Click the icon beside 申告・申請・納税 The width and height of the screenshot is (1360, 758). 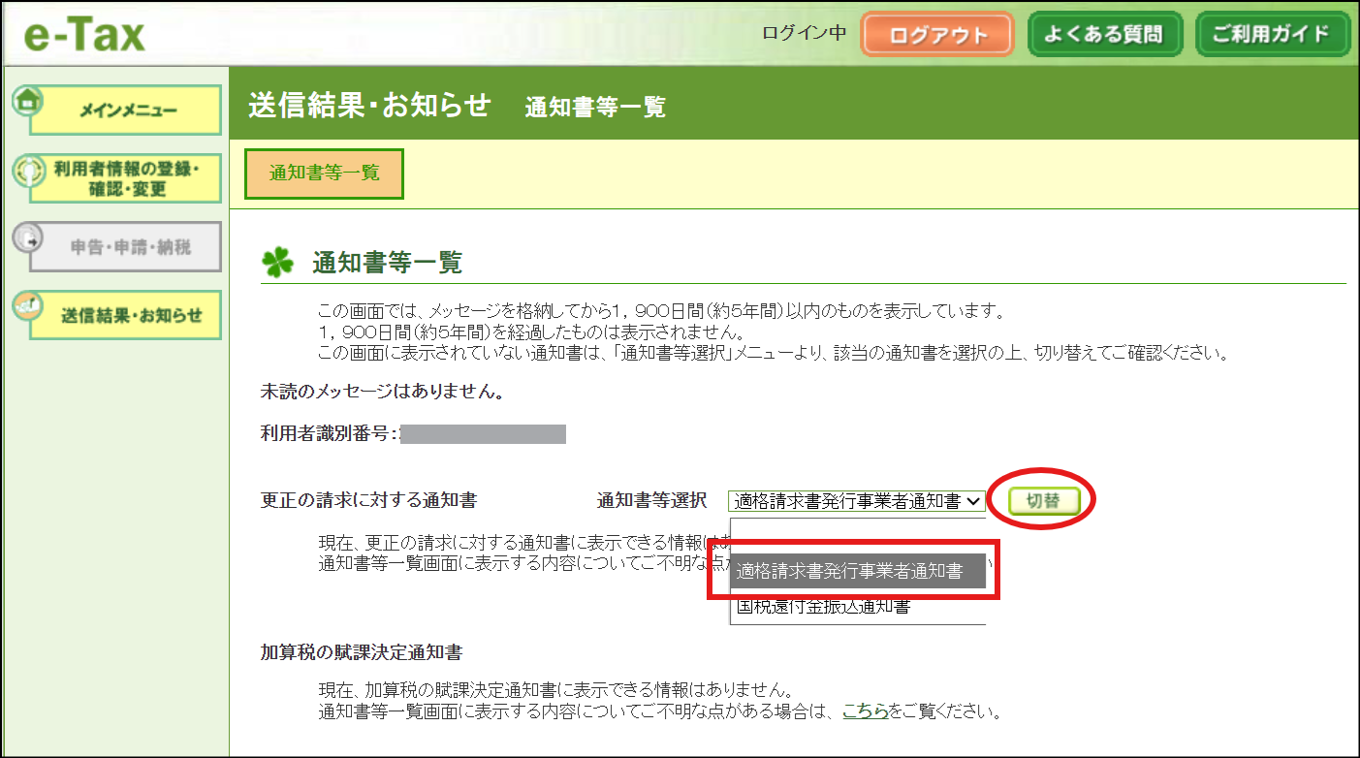point(28,236)
